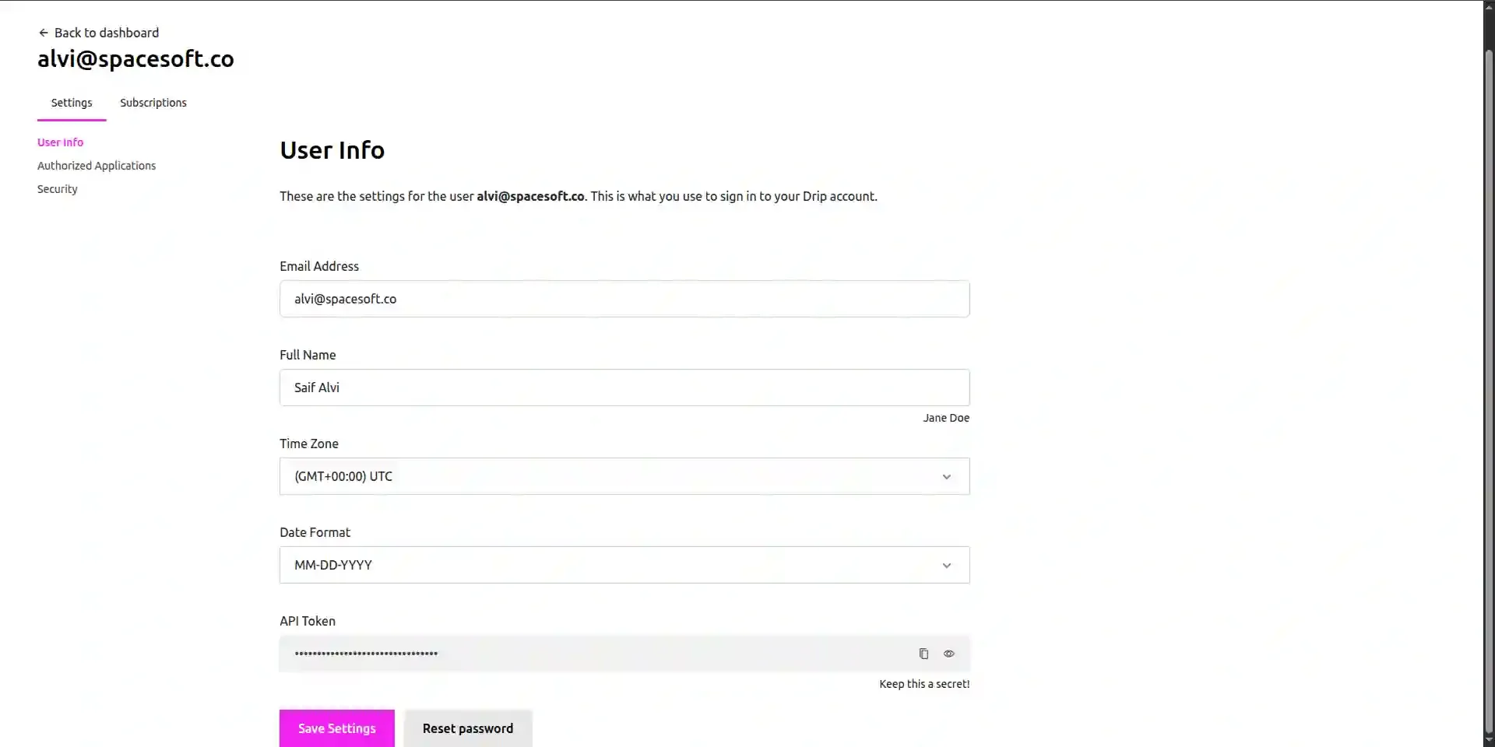Open the Date Format dropdown
This screenshot has height=747, width=1495.
[624, 565]
